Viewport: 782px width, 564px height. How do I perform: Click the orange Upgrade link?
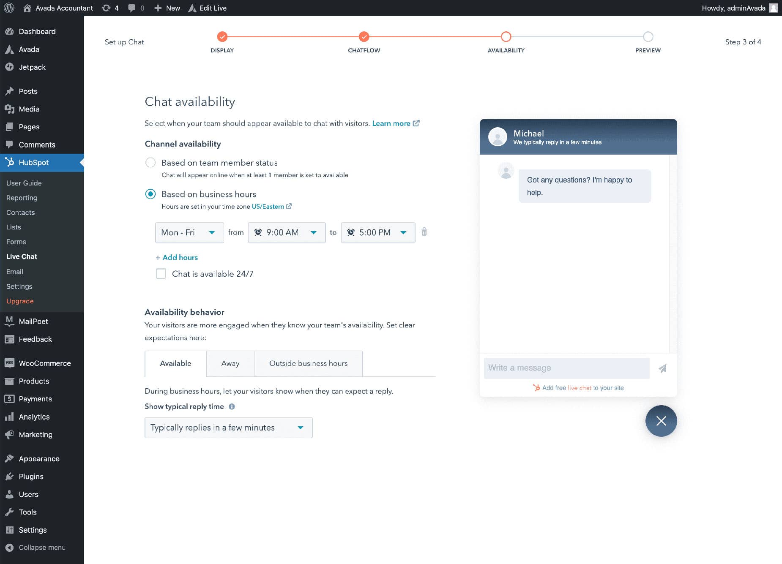[x=20, y=301]
